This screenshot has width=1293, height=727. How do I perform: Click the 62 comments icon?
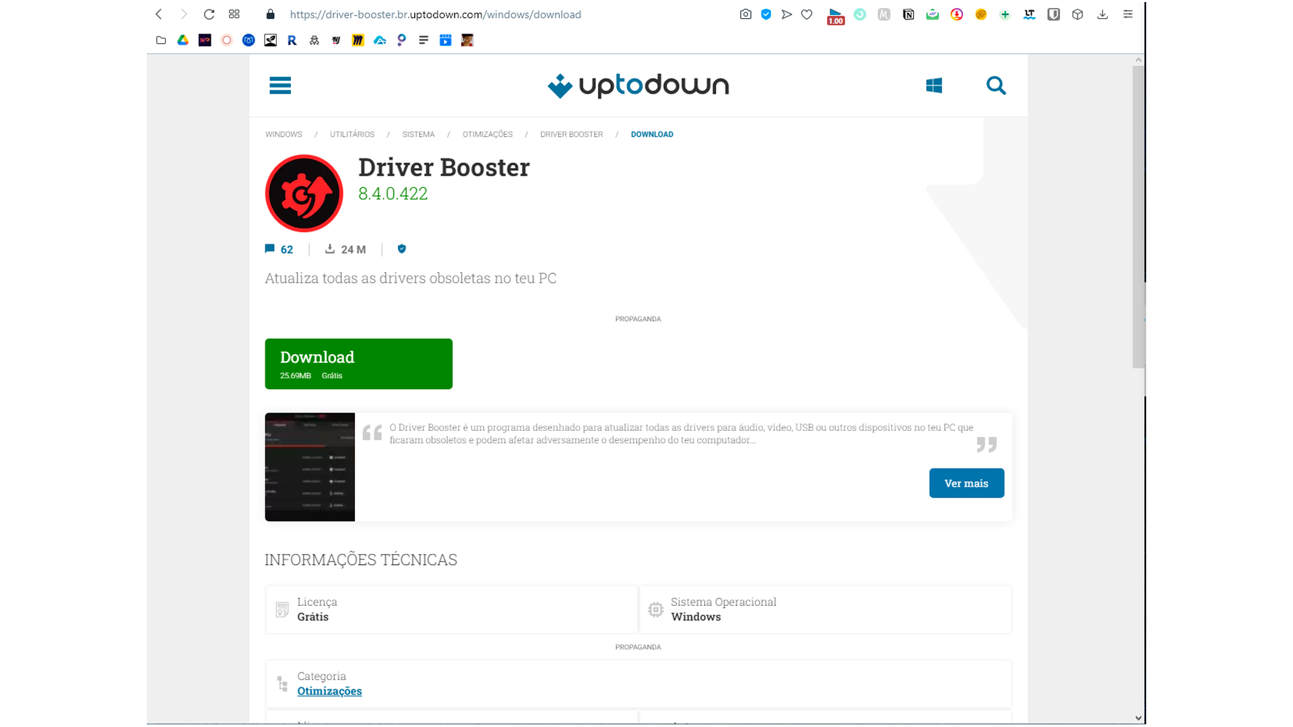(x=270, y=249)
